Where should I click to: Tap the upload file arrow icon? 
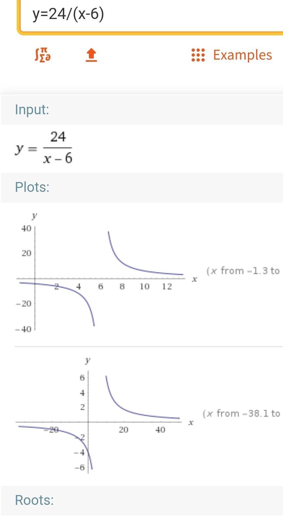[x=91, y=55]
